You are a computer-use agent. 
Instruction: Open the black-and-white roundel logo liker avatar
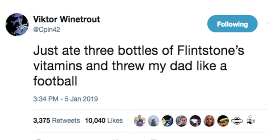237,121
